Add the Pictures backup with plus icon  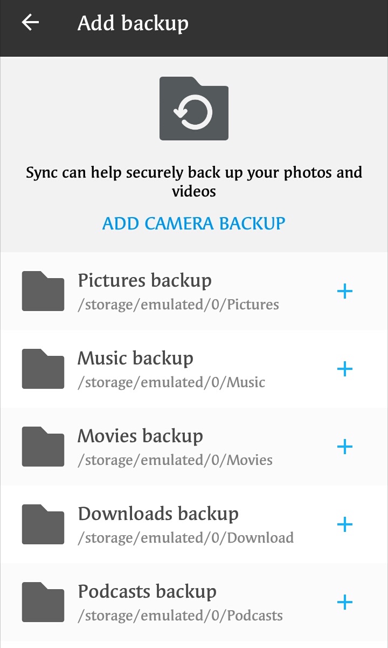(344, 292)
